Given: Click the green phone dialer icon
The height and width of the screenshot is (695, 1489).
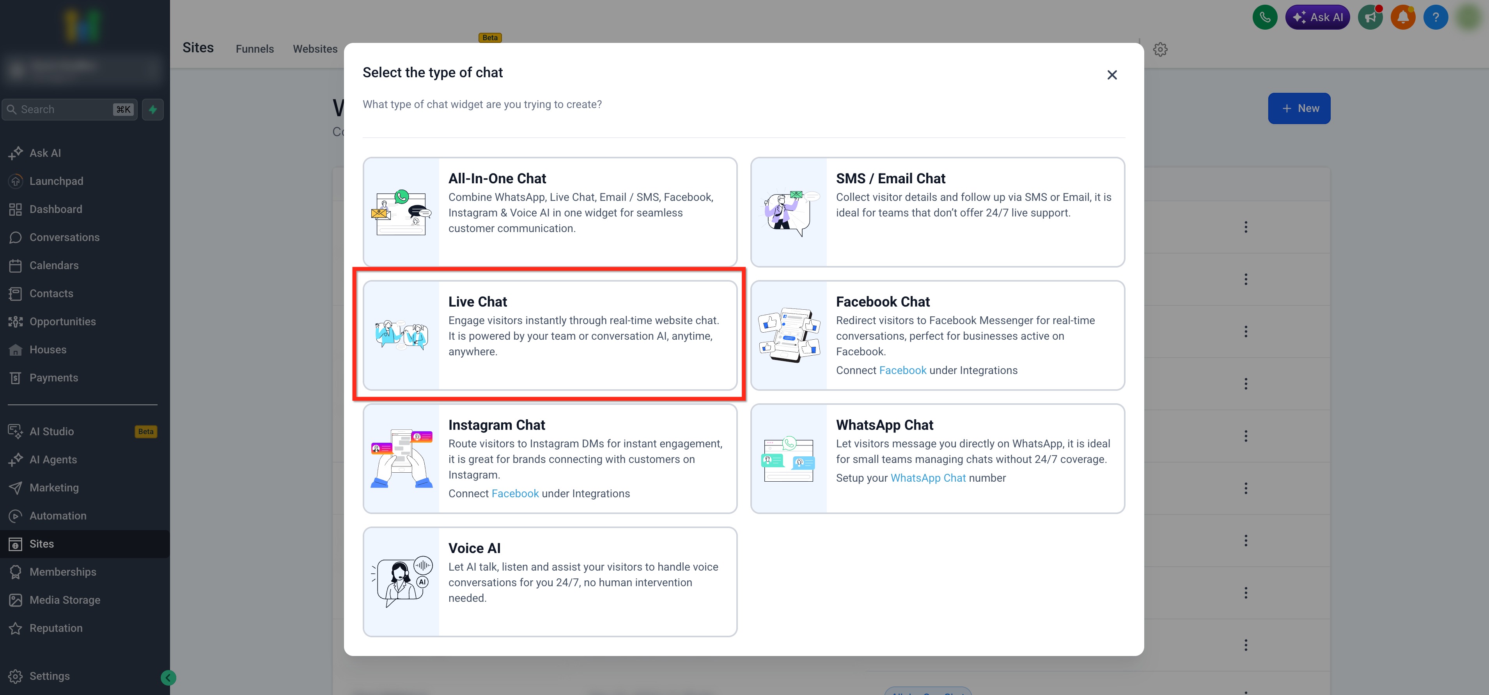Looking at the screenshot, I should (x=1264, y=17).
